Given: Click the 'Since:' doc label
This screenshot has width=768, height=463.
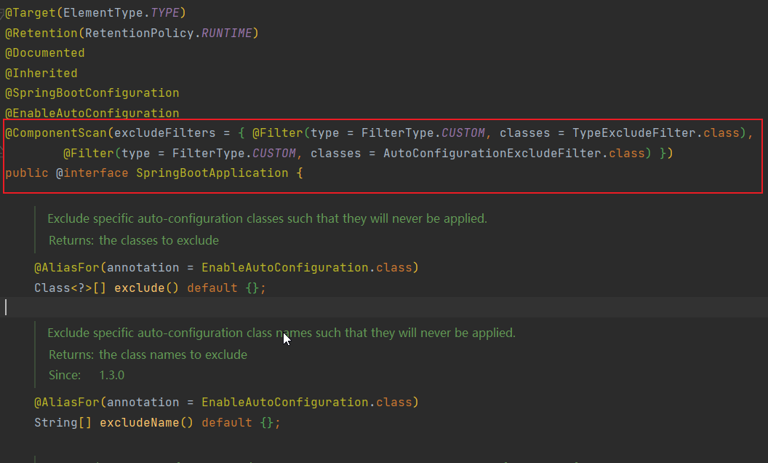Looking at the screenshot, I should click(65, 375).
